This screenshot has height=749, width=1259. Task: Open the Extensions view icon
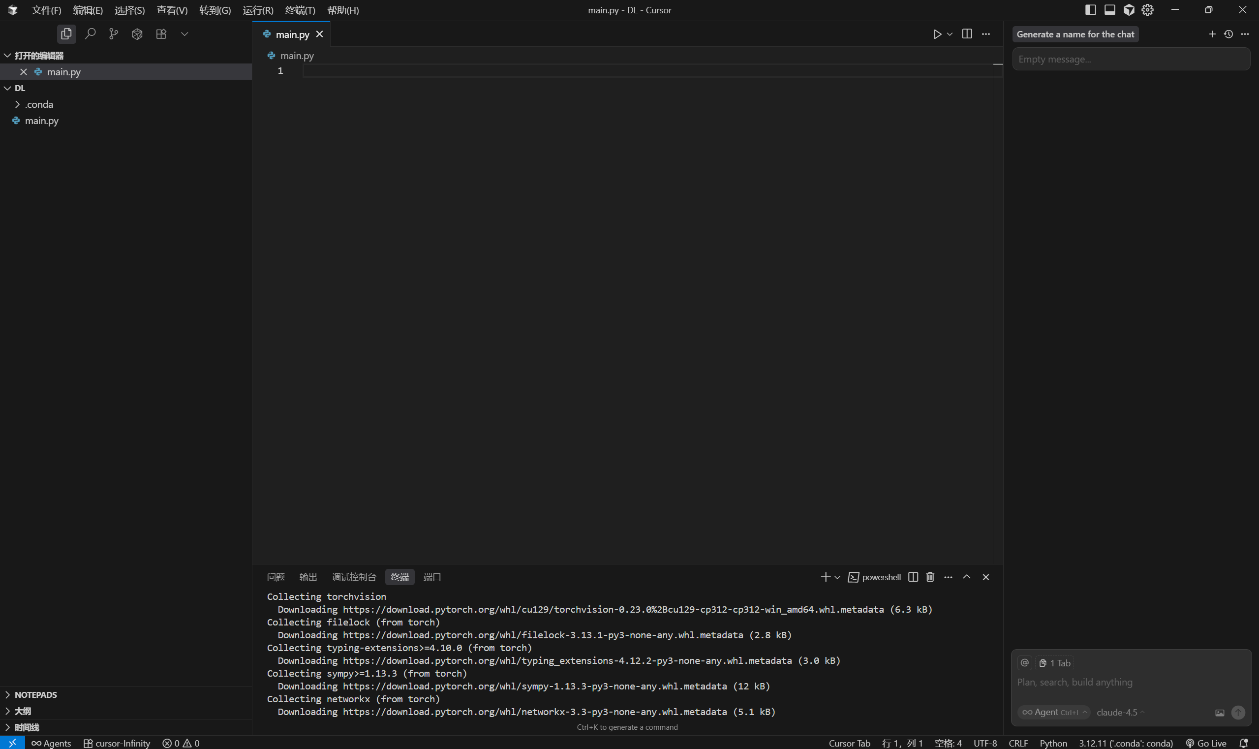click(x=161, y=34)
